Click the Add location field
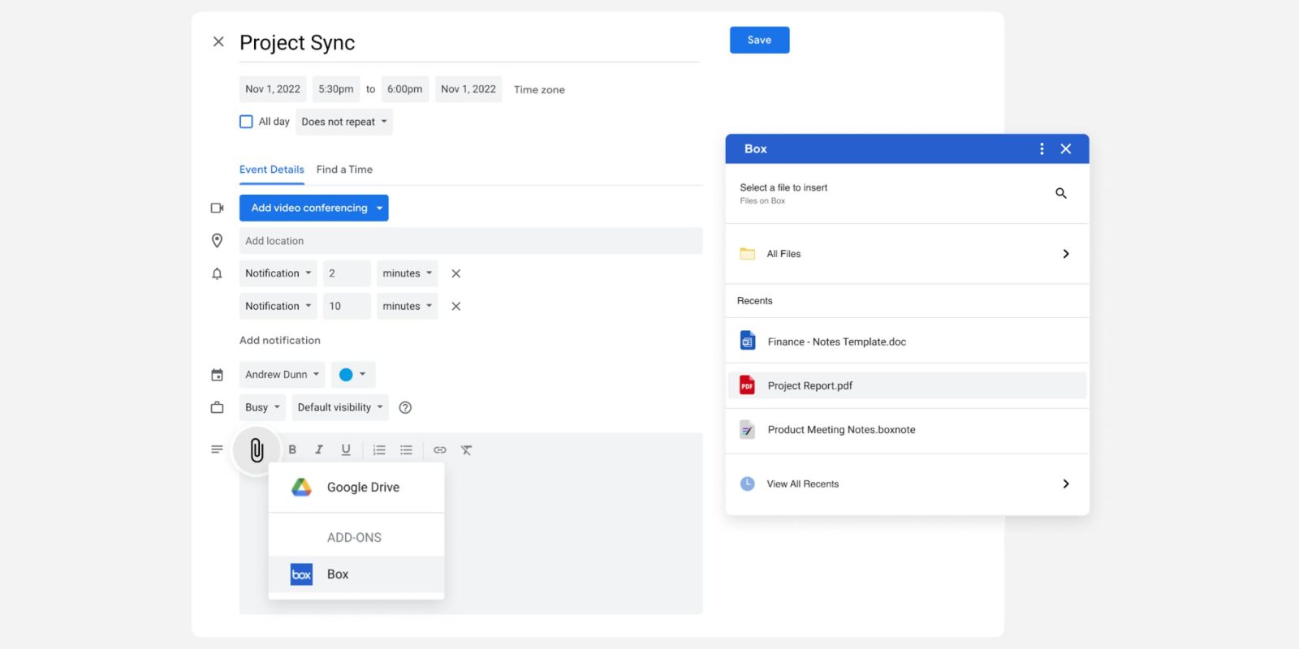The height and width of the screenshot is (649, 1299). (x=470, y=241)
